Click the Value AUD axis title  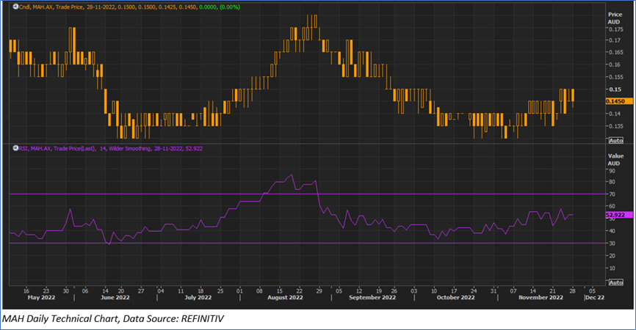click(615, 160)
